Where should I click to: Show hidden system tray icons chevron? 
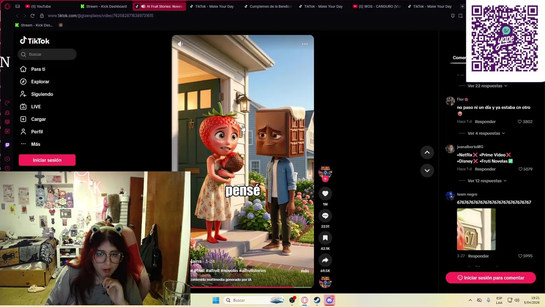pos(470,300)
